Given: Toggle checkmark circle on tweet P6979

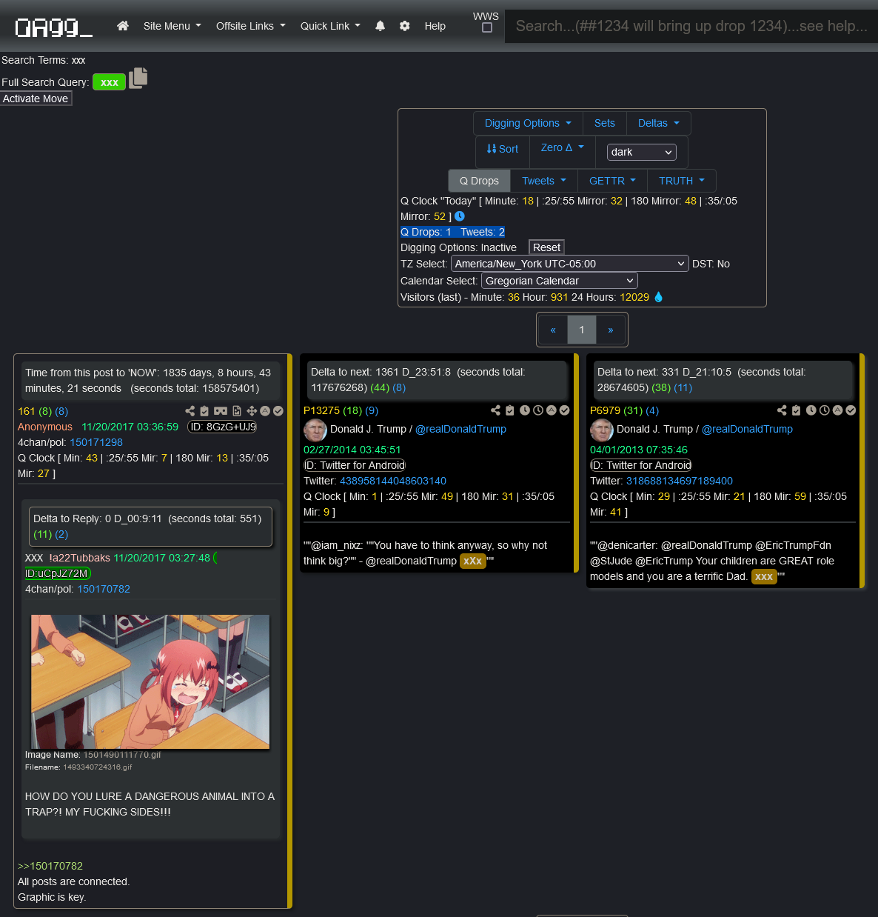Looking at the screenshot, I should 851,410.
